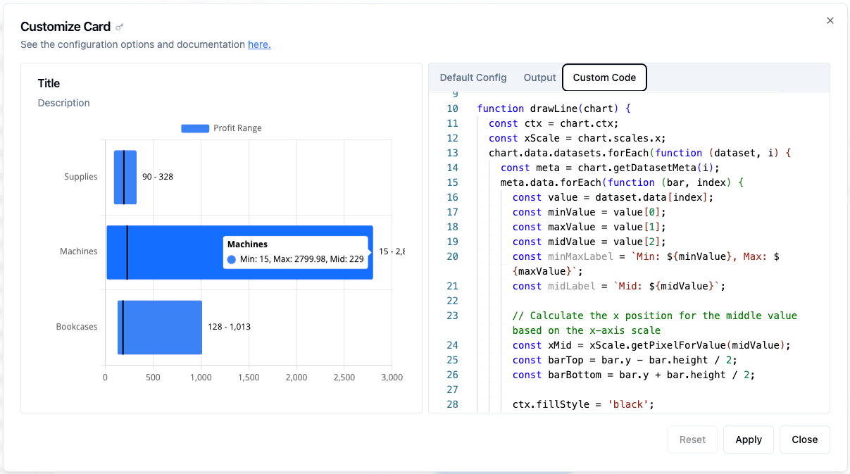Viewport: 850px width, 474px height.
Task: Click the Bookcases bar in the chart
Action: pyautogui.click(x=162, y=328)
